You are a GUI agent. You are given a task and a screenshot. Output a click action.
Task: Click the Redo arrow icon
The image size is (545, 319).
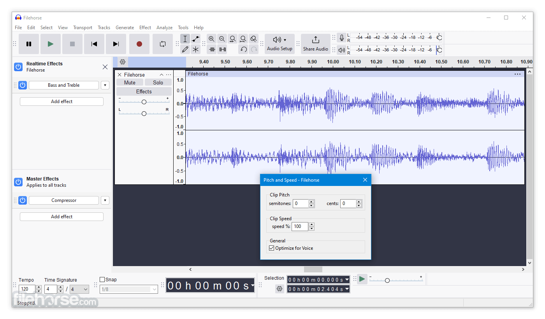tap(254, 49)
